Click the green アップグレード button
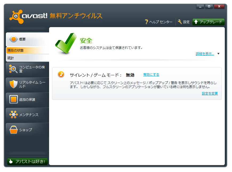232x172 pixels. point(209,22)
